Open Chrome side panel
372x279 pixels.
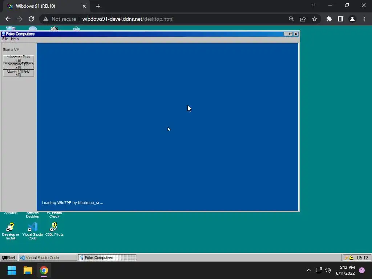341,19
